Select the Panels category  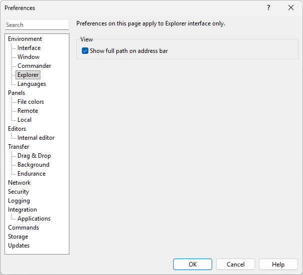click(x=16, y=93)
